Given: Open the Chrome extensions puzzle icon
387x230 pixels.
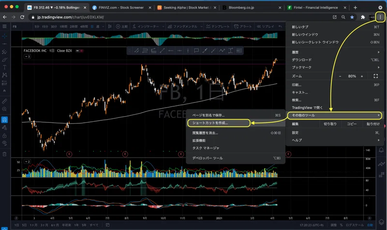Looking at the screenshot, I should (x=363, y=17).
